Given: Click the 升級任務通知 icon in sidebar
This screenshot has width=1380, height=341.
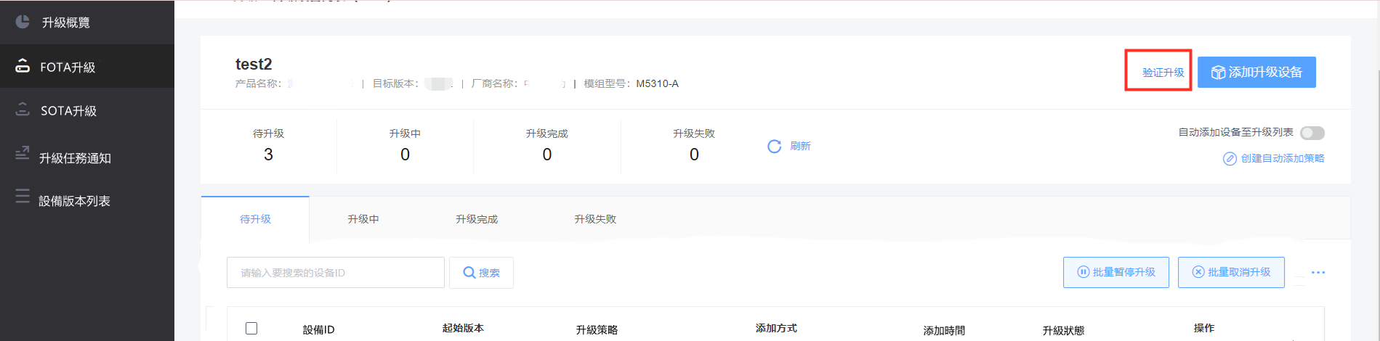Looking at the screenshot, I should pyautogui.click(x=23, y=154).
